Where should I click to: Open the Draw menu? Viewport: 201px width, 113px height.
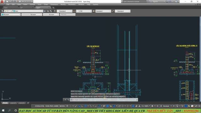[46, 4]
